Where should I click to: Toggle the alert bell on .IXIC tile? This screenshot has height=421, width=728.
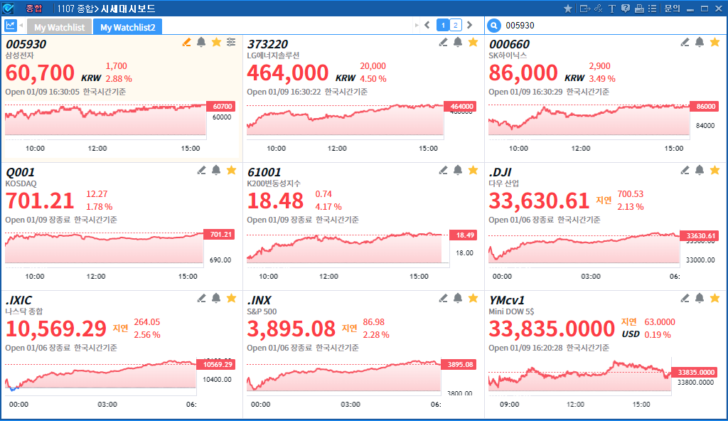point(216,298)
